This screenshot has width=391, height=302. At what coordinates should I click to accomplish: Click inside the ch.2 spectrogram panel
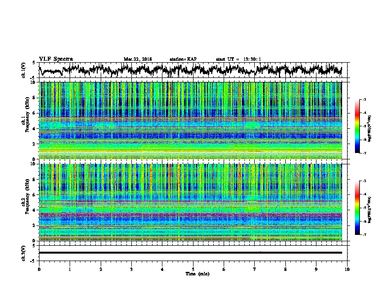click(x=190, y=202)
